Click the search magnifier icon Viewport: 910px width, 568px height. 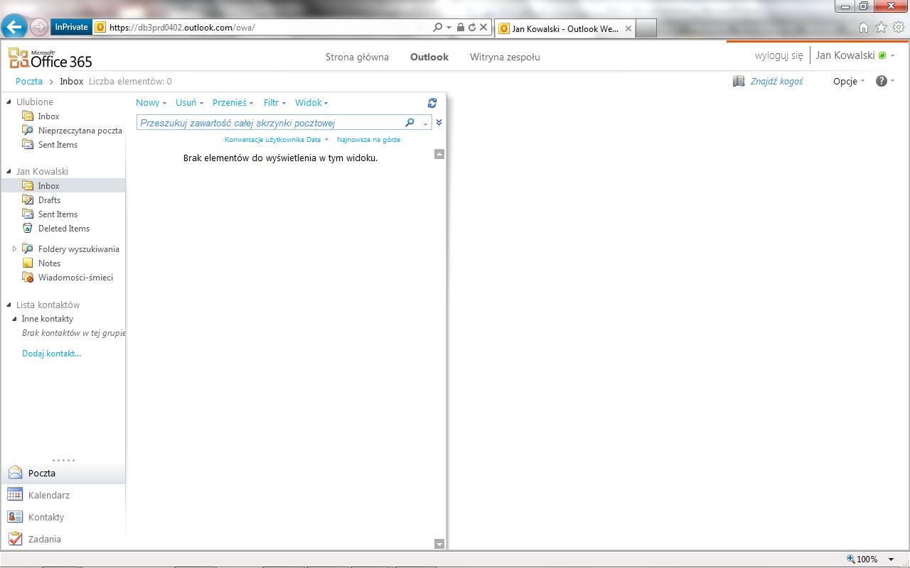pyautogui.click(x=409, y=123)
